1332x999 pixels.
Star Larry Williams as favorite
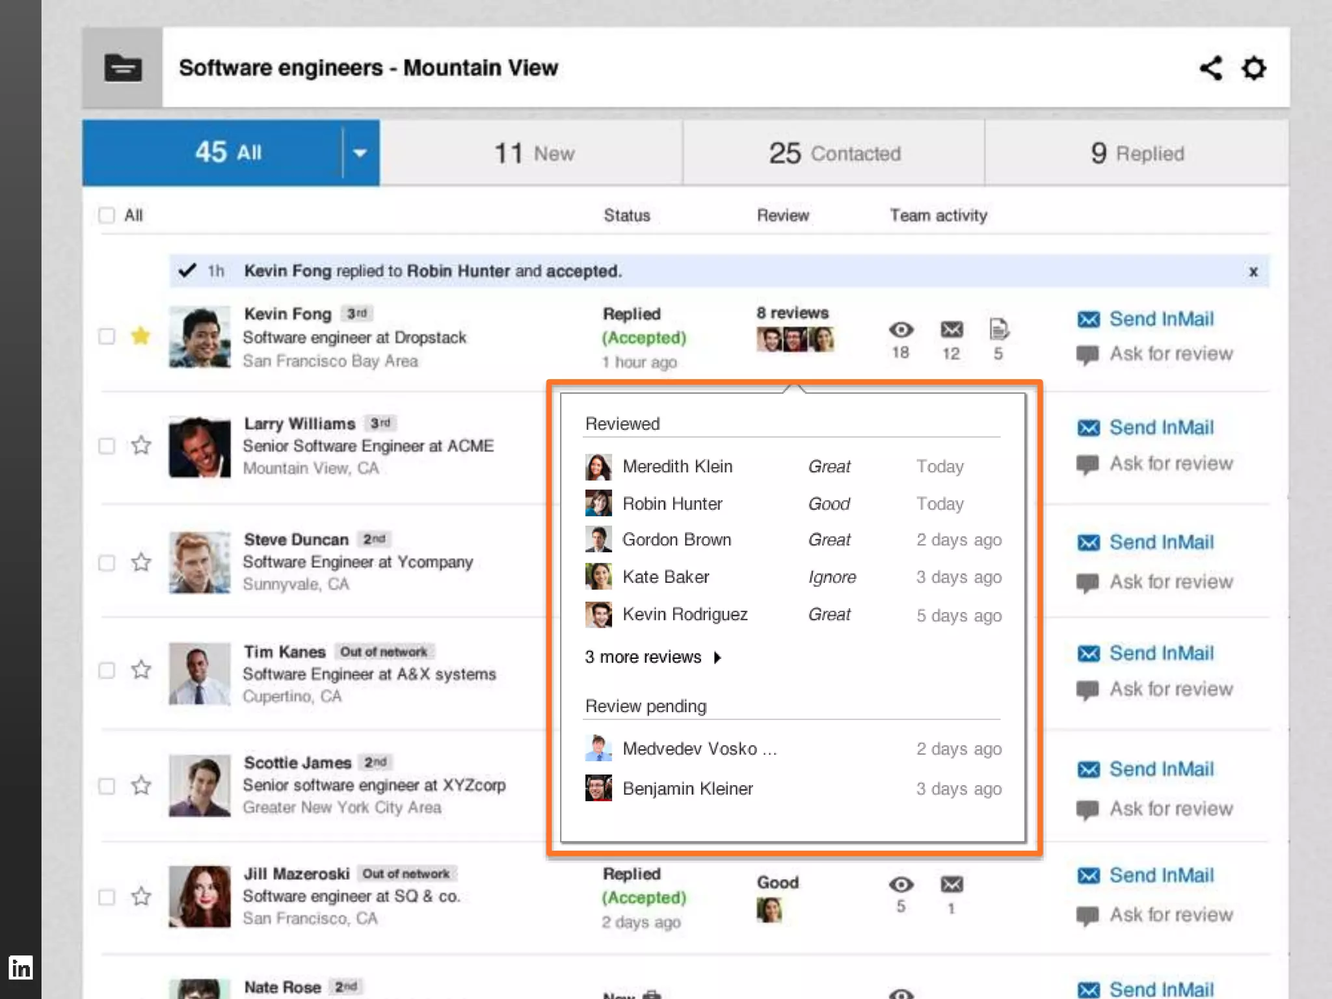140,446
